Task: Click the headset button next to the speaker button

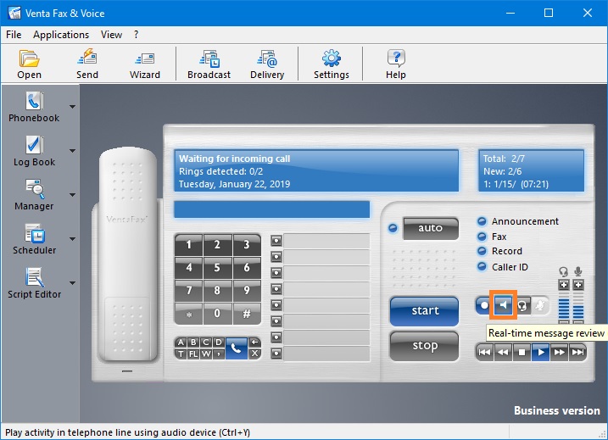Action: (522, 305)
